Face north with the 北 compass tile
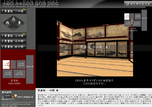This screenshot has height=107, width=152. click(x=14, y=19)
